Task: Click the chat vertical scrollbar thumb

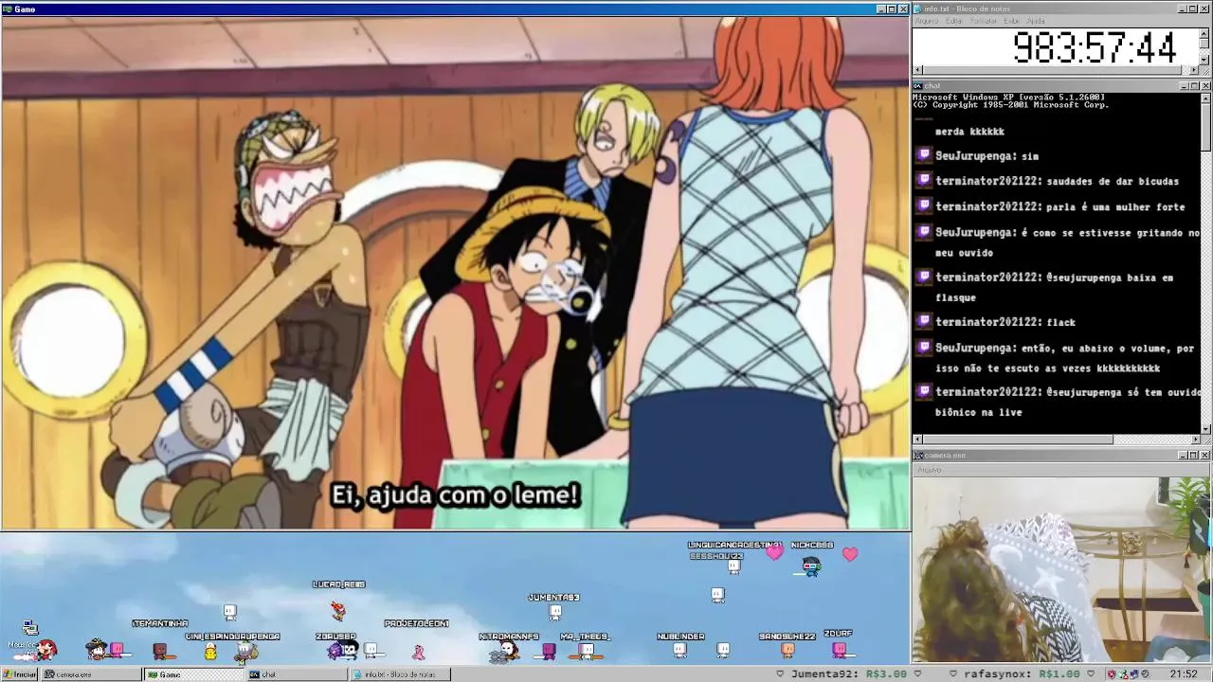Action: point(1205,127)
